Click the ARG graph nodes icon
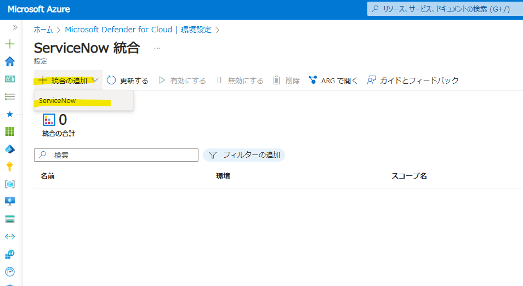This screenshot has width=523, height=286. pyautogui.click(x=312, y=80)
